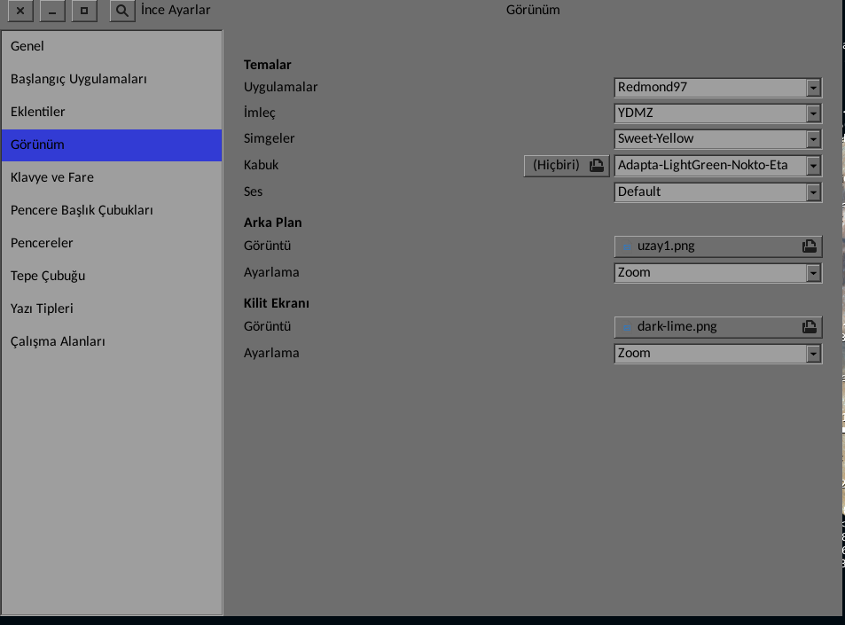The height and width of the screenshot is (625, 845).
Task: Open the Klavye ve Fare section
Action: pos(112,178)
